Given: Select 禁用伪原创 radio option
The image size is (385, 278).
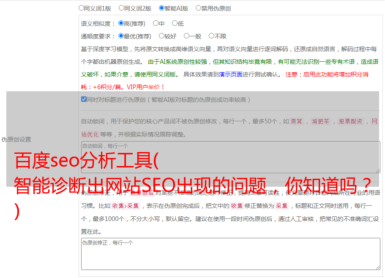Looking at the screenshot, I should point(198,8).
